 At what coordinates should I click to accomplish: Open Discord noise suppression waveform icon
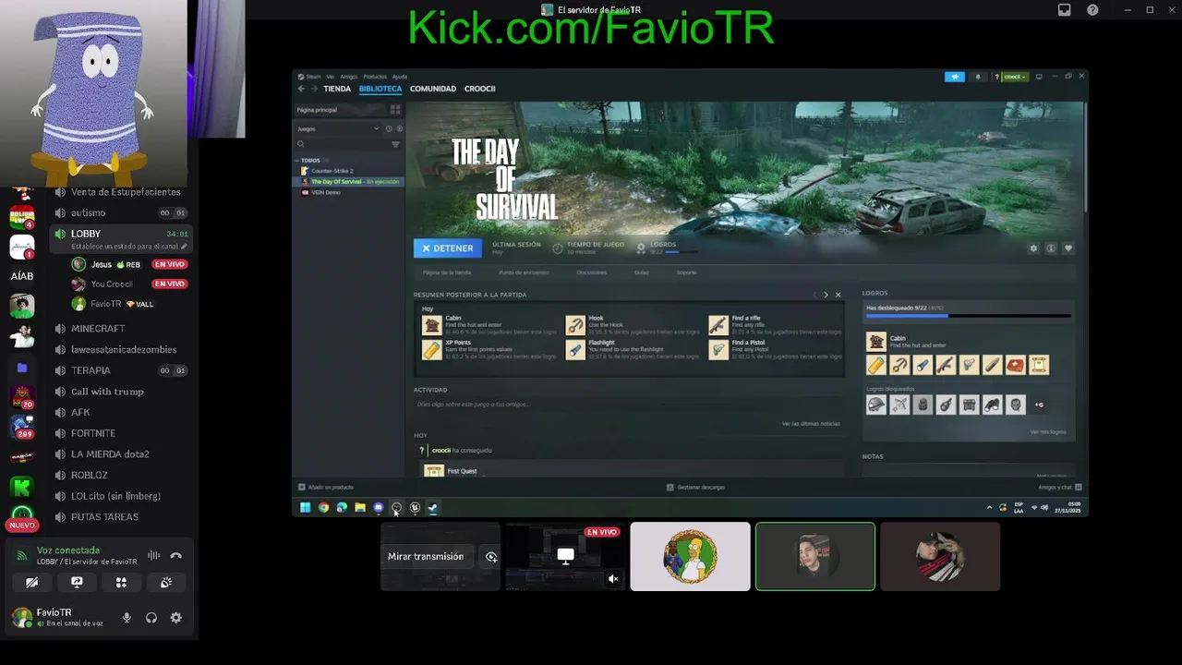[153, 555]
